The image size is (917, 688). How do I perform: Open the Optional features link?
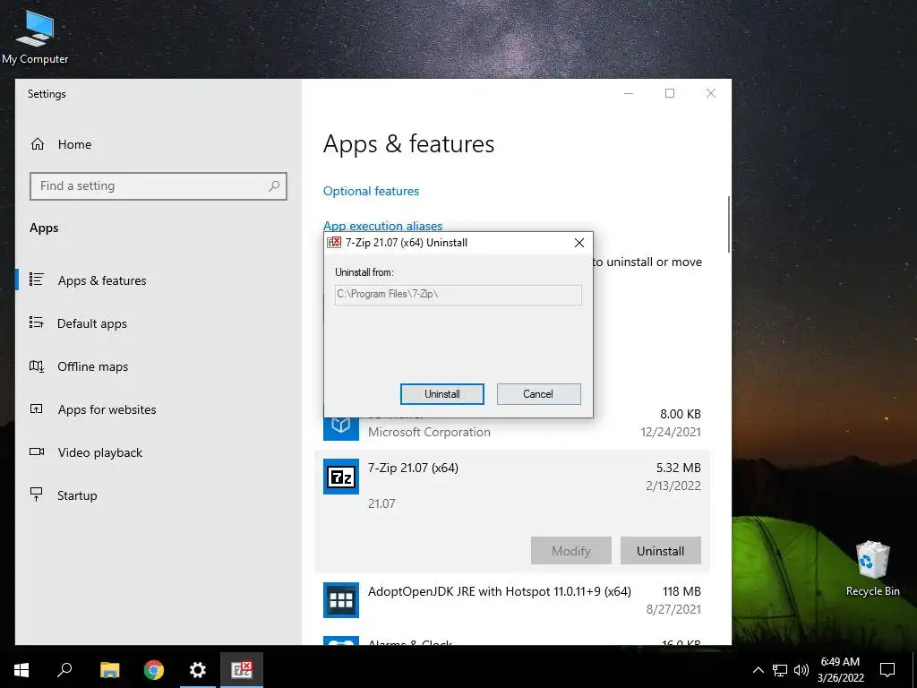(371, 192)
